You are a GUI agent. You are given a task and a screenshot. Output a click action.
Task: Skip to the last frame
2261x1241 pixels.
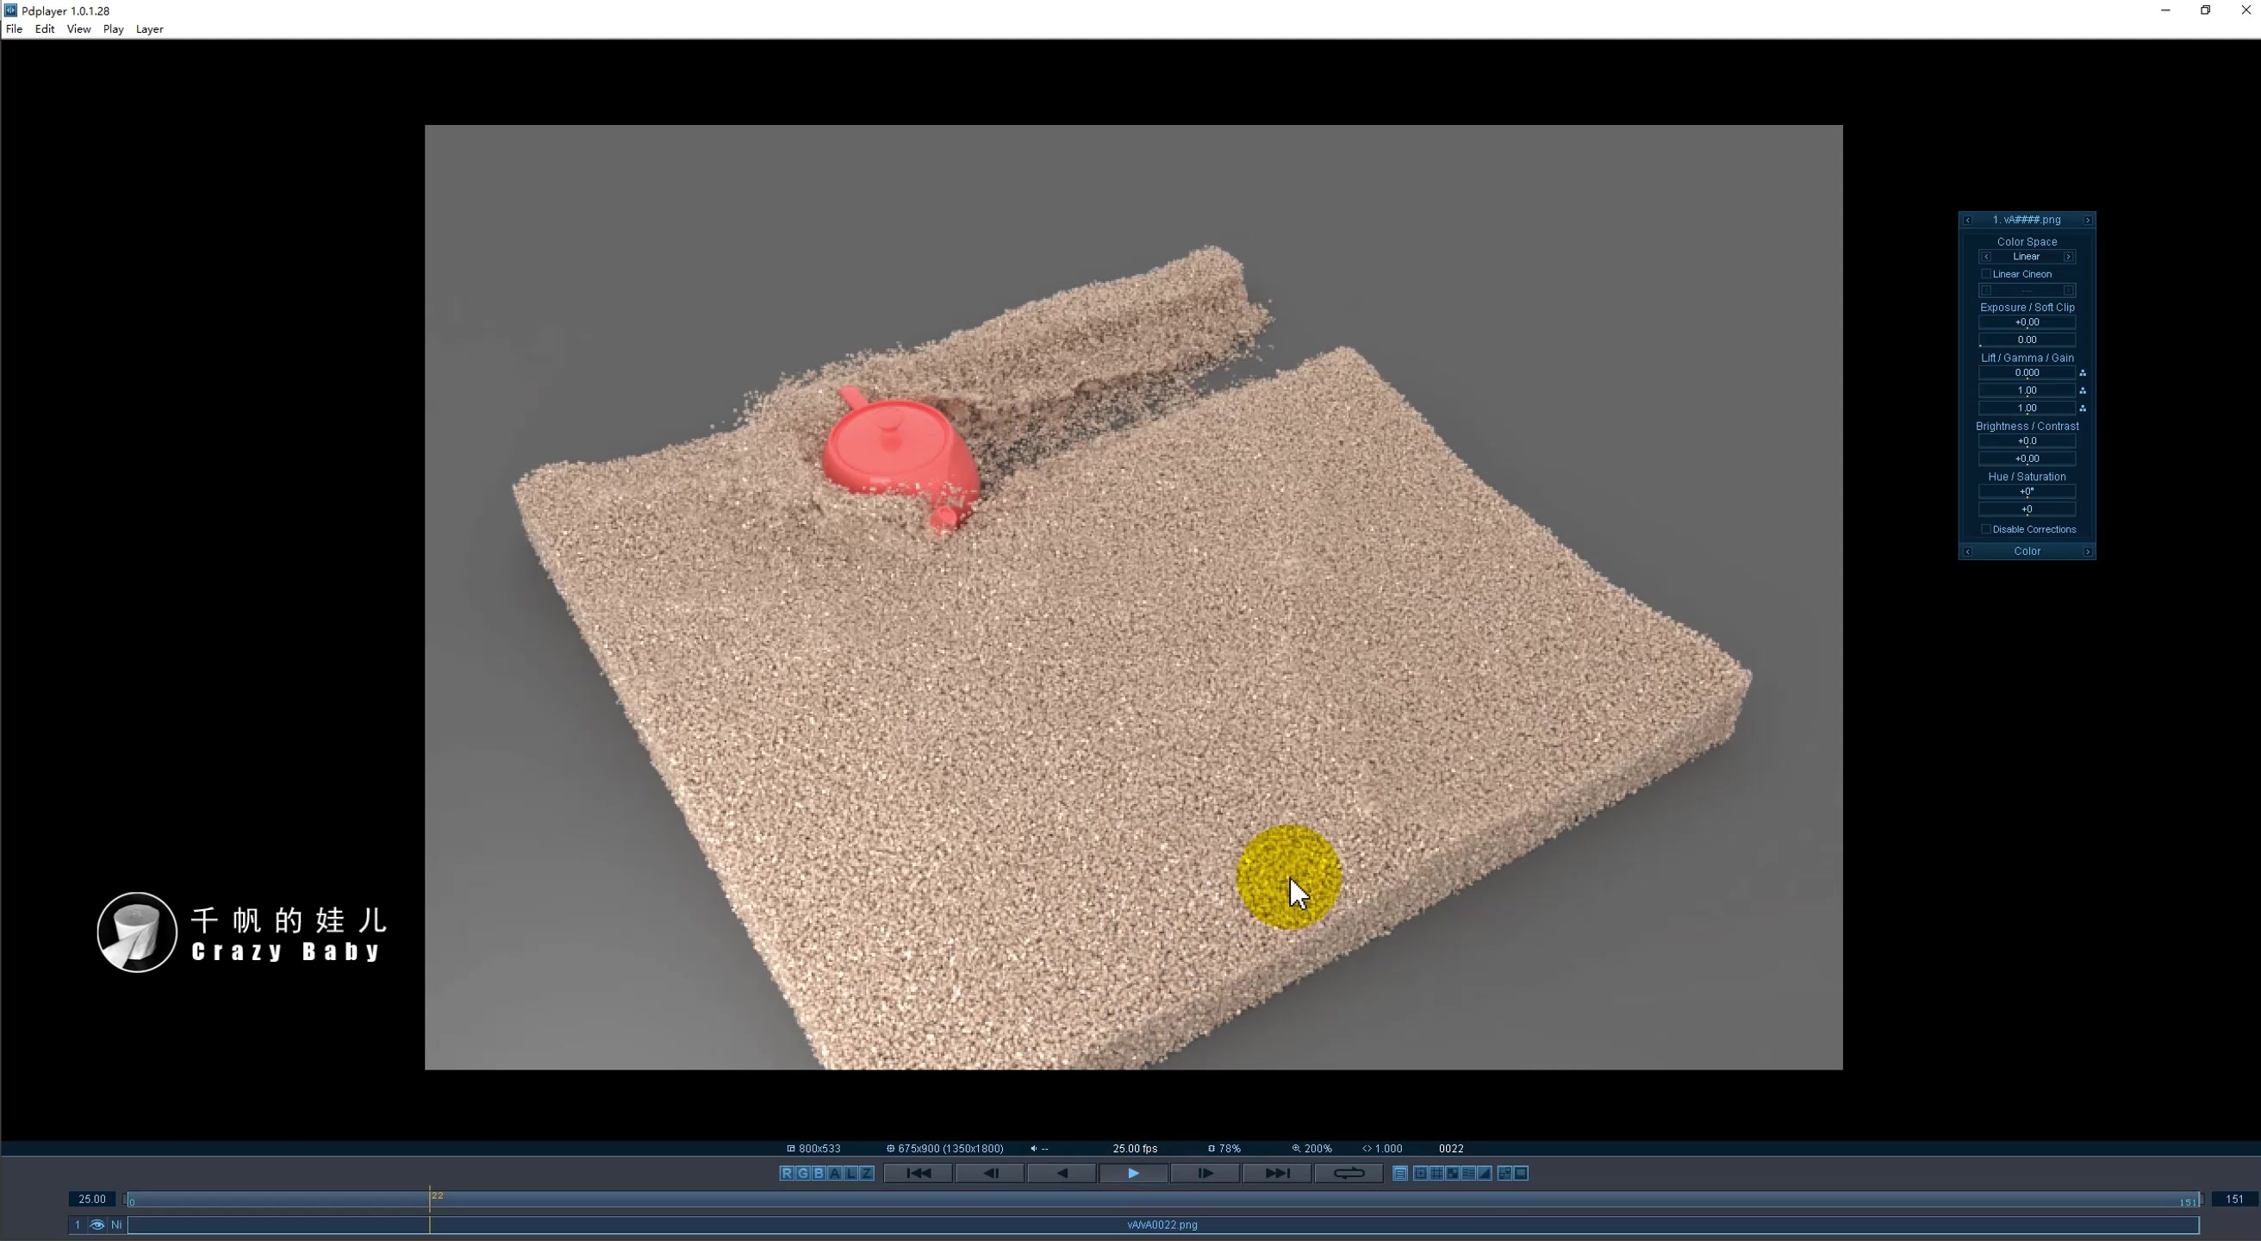click(x=1277, y=1173)
